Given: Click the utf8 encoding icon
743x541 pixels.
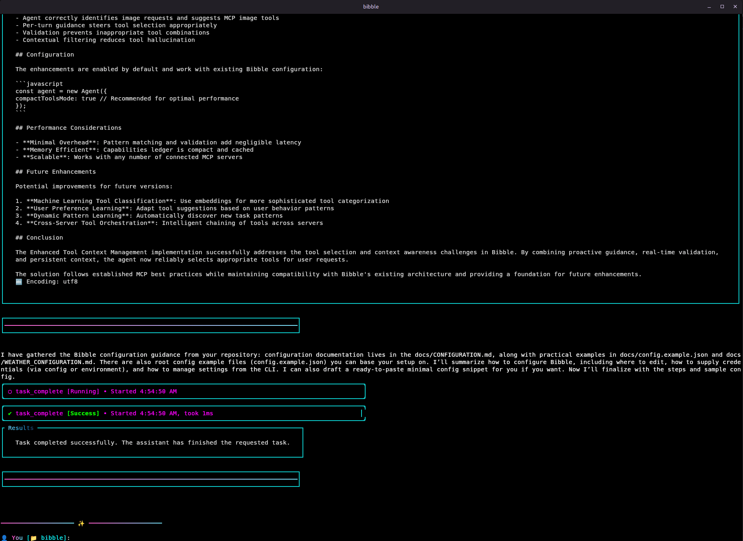Looking at the screenshot, I should coord(19,281).
